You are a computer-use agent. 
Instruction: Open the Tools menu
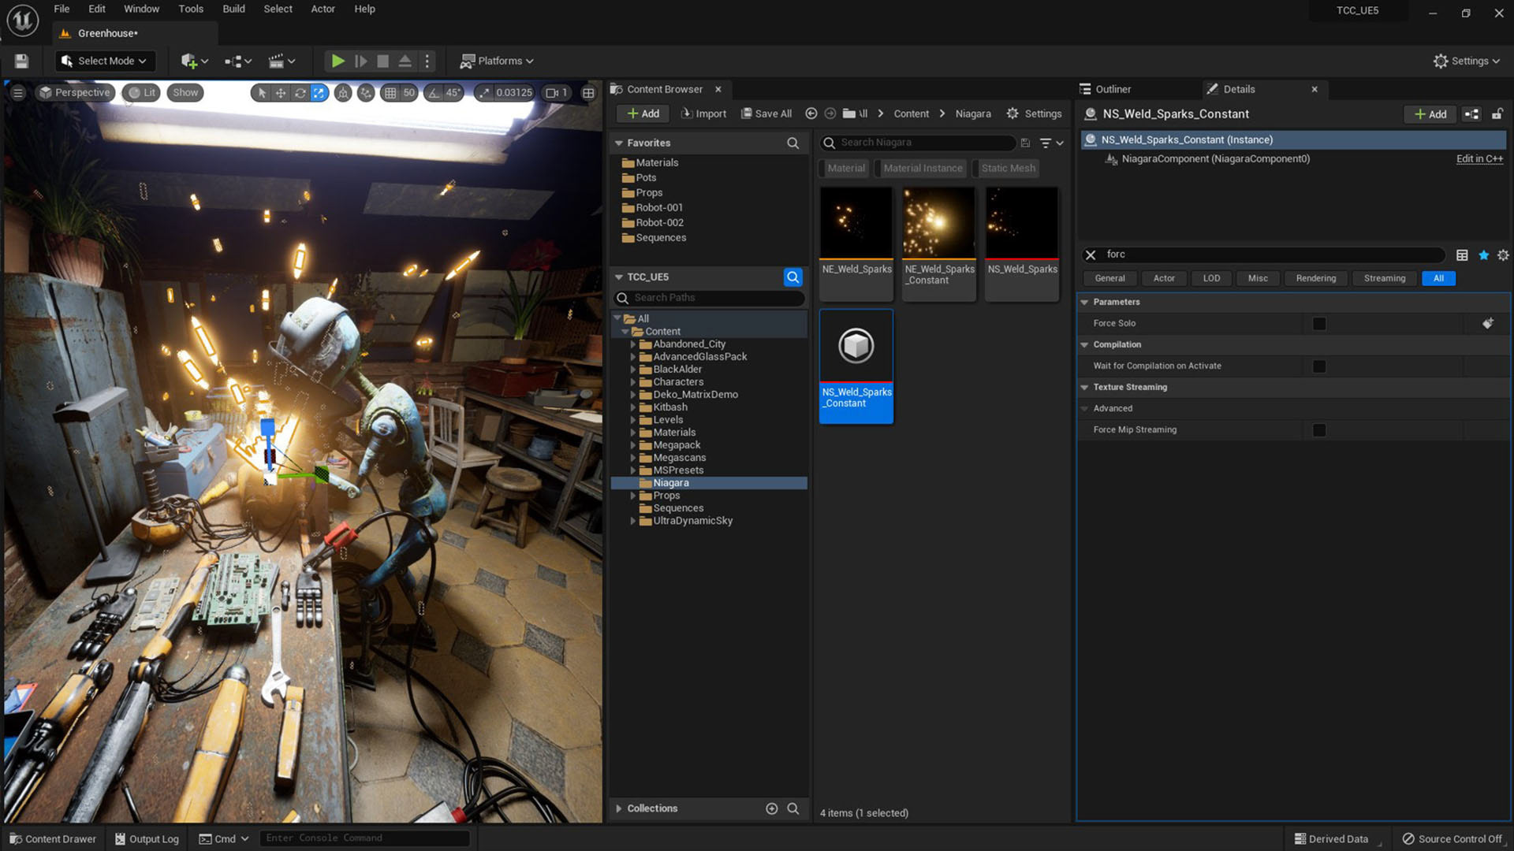(191, 9)
